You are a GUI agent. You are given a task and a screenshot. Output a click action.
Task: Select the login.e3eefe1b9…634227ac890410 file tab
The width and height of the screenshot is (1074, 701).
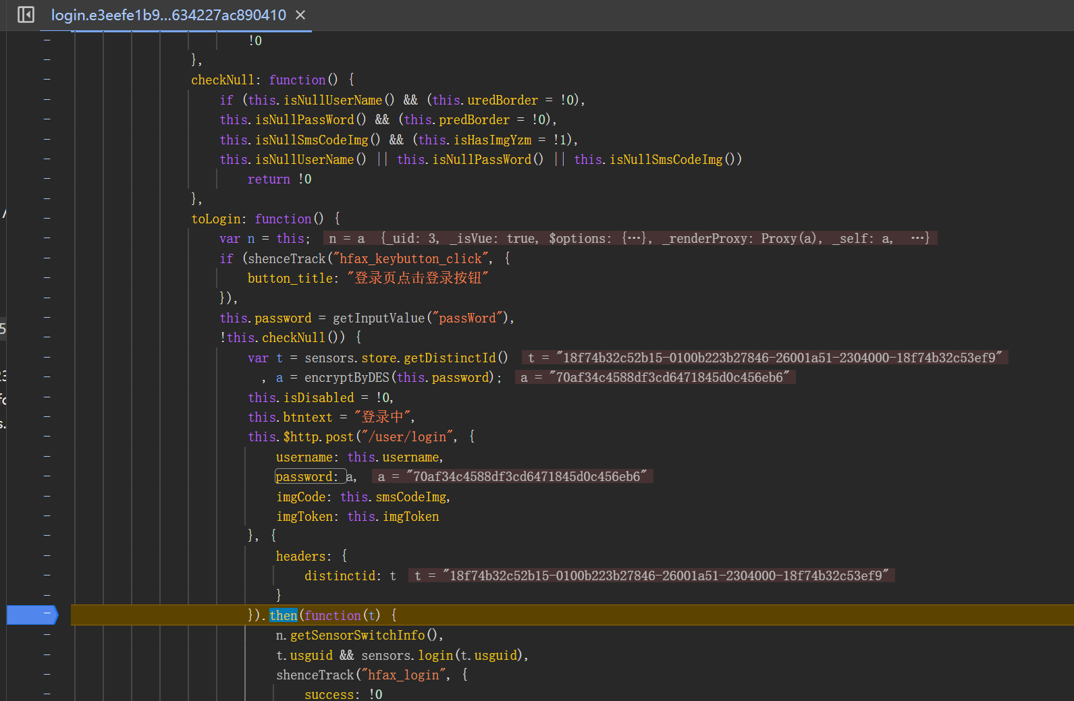pos(169,15)
